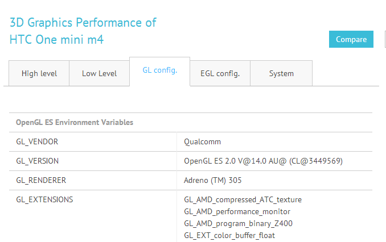Image resolution: width=386 pixels, height=242 pixels.
Task: Click the GL_AMD_compressed_ATC_texture extension entry
Action: (243, 199)
